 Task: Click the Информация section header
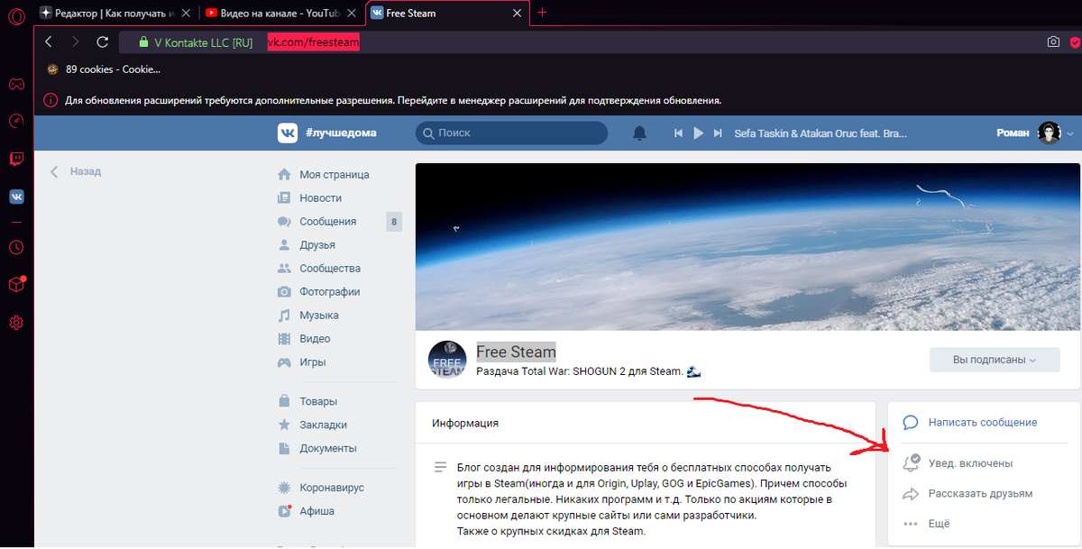[x=465, y=423]
